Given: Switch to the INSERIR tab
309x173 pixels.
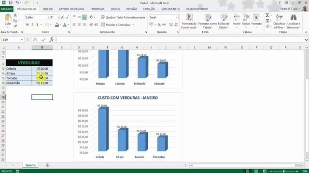Looking at the screenshot, I should [x=48, y=9].
